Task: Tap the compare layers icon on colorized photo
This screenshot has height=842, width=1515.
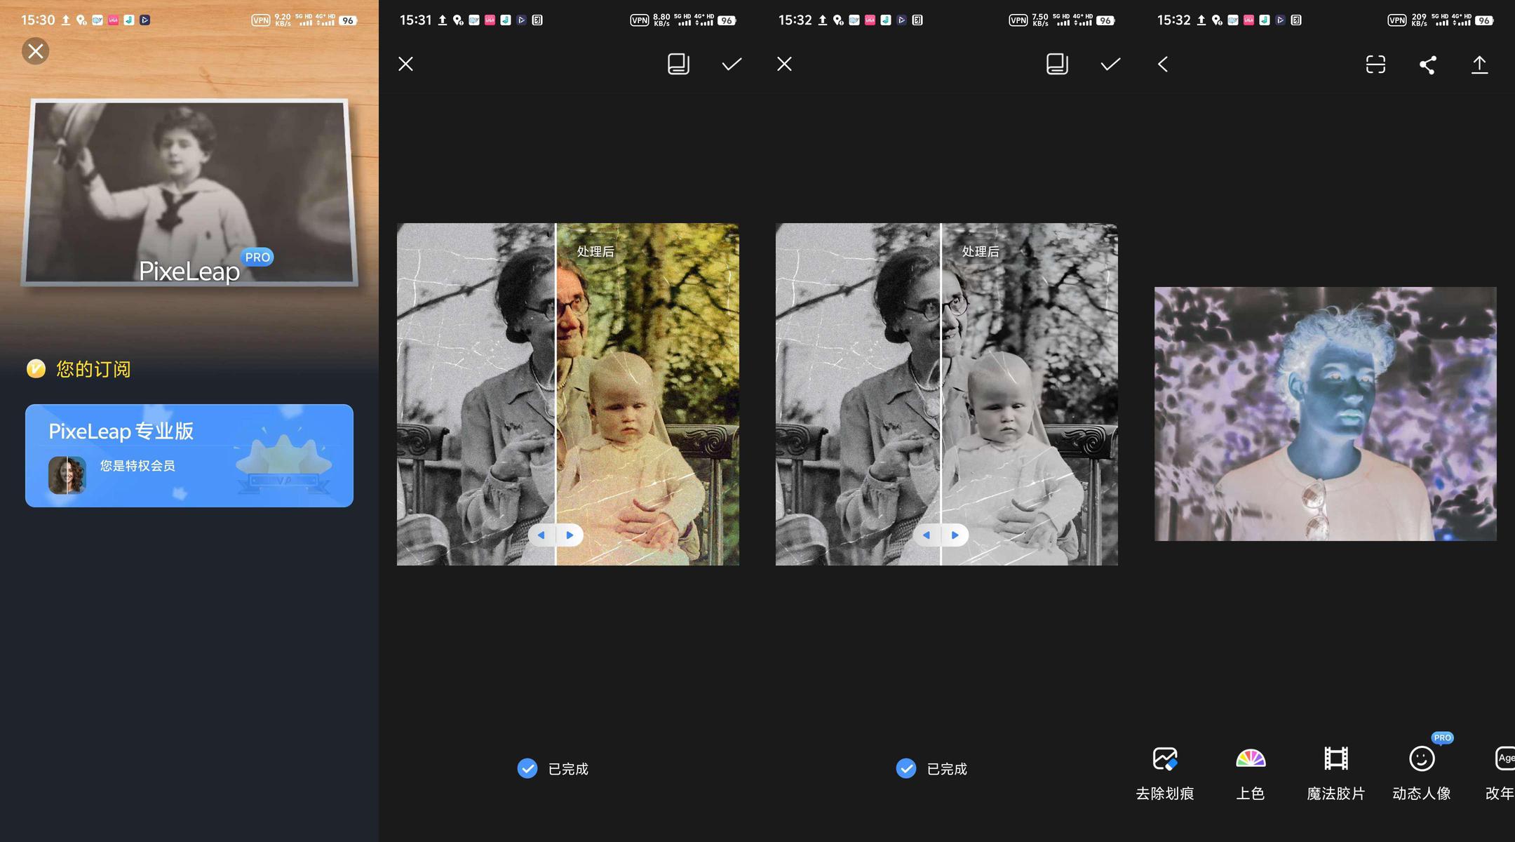Action: point(678,64)
